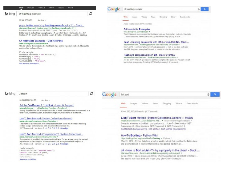227x176 pixels.
Task: Select the Videos tab under Google's 'list sort'
Action: click(145, 104)
